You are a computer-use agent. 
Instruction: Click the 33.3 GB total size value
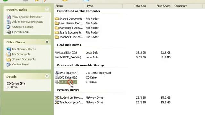[141, 53]
